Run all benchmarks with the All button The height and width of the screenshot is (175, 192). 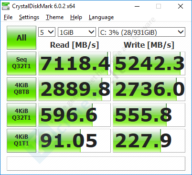click(21, 38)
